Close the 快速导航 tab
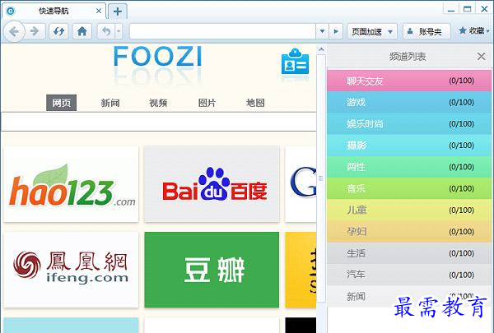Image resolution: width=494 pixels, height=333 pixels. point(99,11)
